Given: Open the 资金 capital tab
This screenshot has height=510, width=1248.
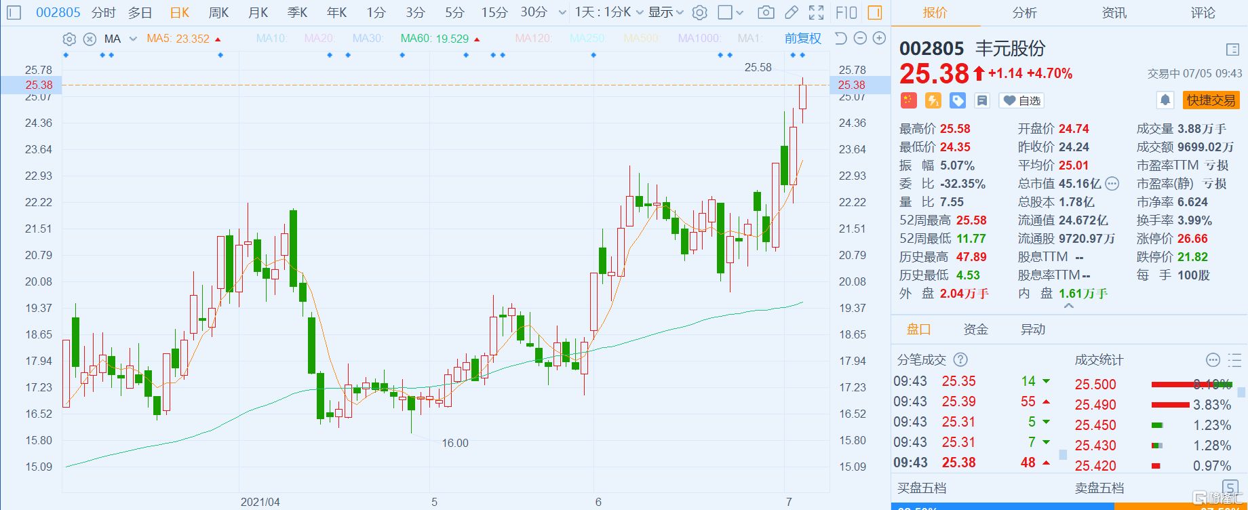Looking at the screenshot, I should point(976,330).
